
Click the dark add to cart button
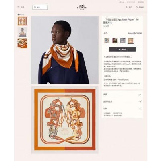pyautogui.click(x=122, y=50)
